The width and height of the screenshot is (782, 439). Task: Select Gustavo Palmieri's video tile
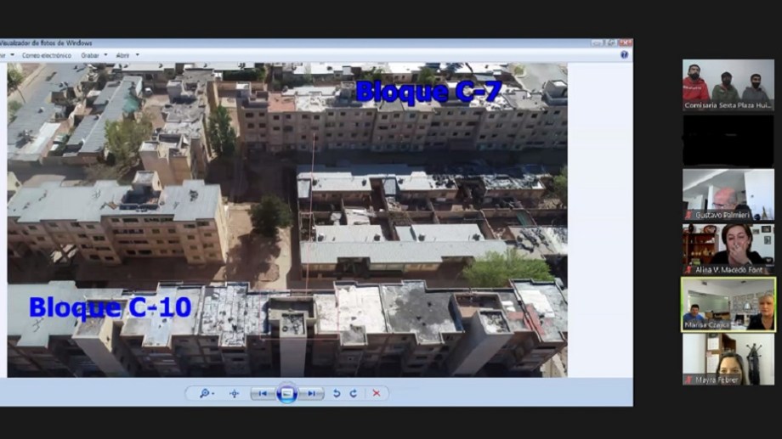(728, 194)
